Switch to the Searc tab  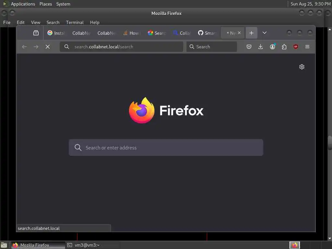[157, 33]
